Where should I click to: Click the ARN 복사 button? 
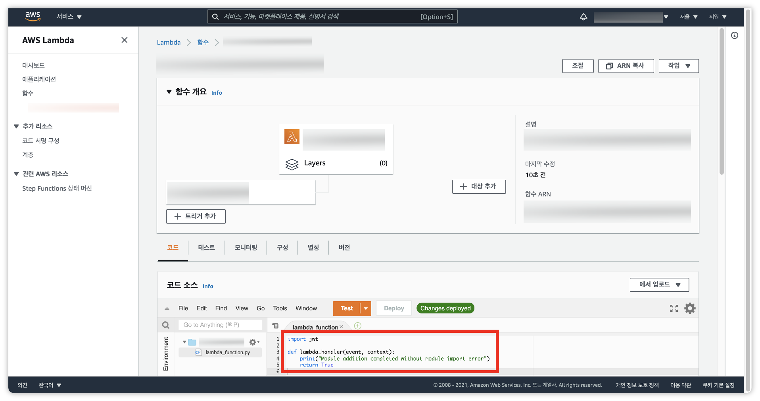point(626,66)
